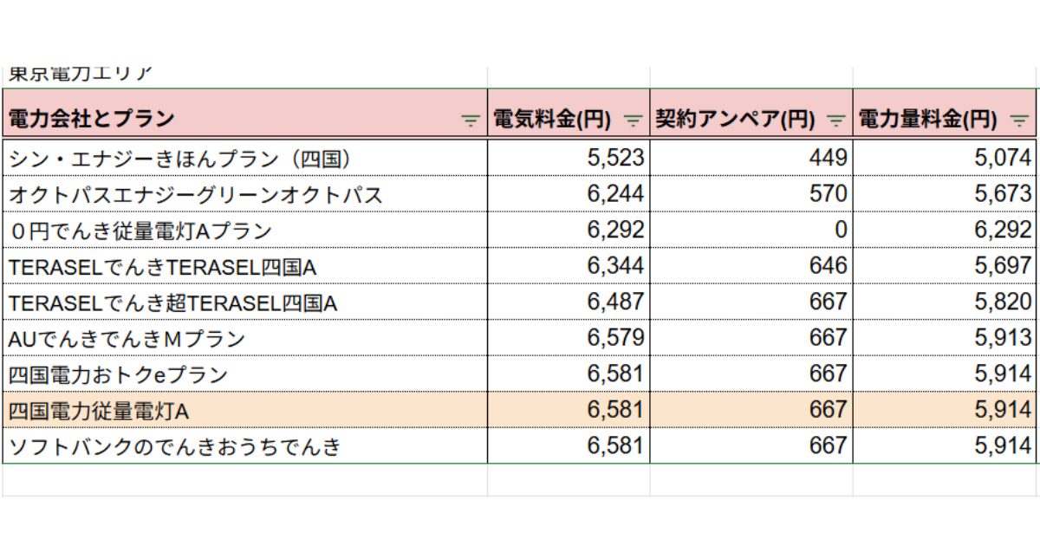This screenshot has height=546, width=1040.
Task: Select the 5,074 energy charge cell
Action: tap(945, 158)
